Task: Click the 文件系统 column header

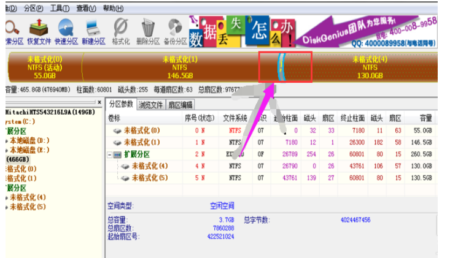Action: 235,118
